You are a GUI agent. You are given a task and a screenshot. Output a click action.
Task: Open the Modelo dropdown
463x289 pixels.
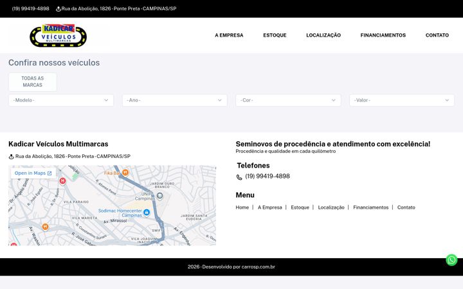pyautogui.click(x=61, y=100)
